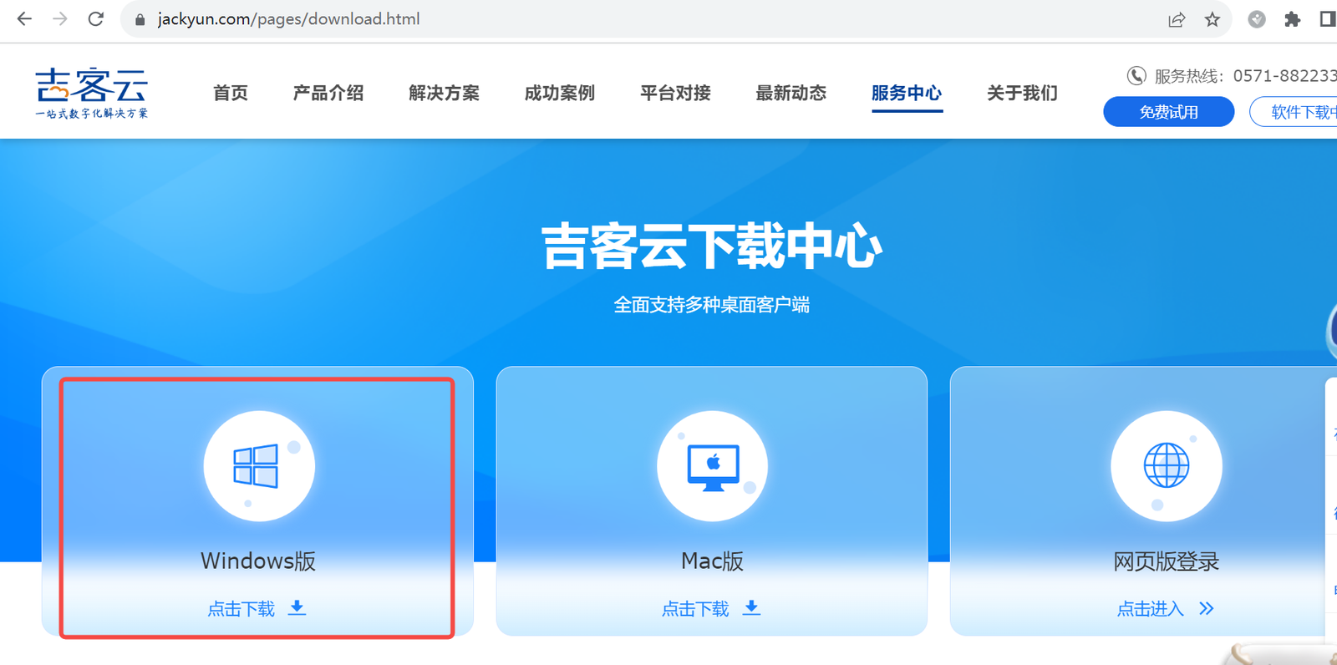1337x665 pixels.
Task: Open the browser extensions puzzle icon
Action: coord(1292,19)
